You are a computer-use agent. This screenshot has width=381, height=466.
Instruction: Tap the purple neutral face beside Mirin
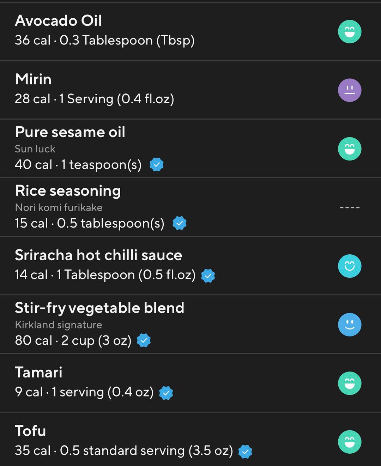pyautogui.click(x=349, y=90)
